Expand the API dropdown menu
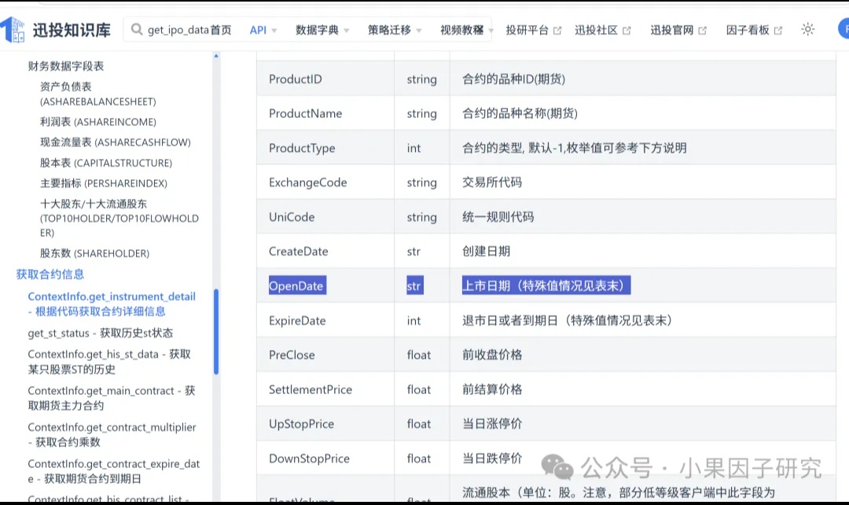 [x=263, y=31]
